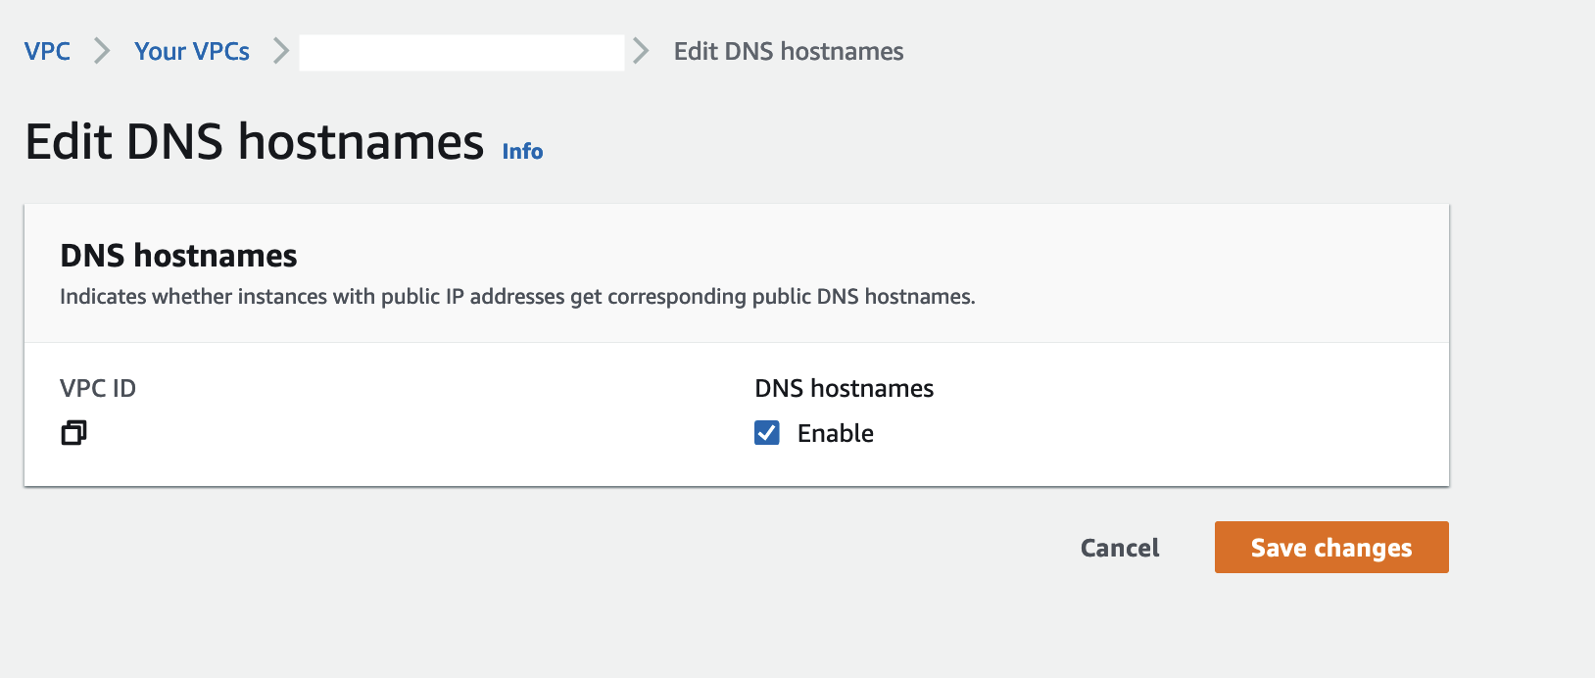The width and height of the screenshot is (1595, 678).
Task: Click the chevron before Edit DNS hostnames
Action: pyautogui.click(x=641, y=51)
